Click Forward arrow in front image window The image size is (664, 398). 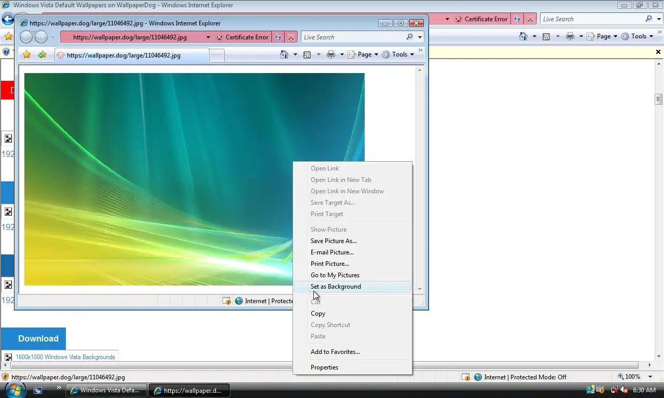tap(41, 37)
